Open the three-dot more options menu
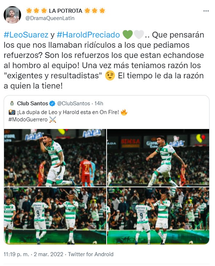Viewport: 215px width, 266px height. click(x=206, y=11)
